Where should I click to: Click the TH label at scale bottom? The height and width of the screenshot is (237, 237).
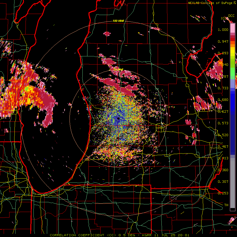226,205
